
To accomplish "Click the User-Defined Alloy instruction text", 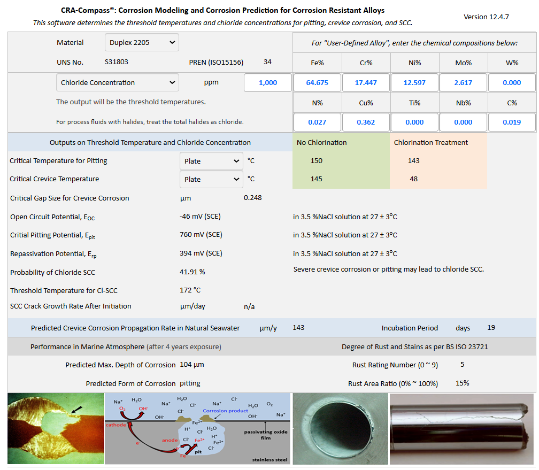I will pos(414,43).
